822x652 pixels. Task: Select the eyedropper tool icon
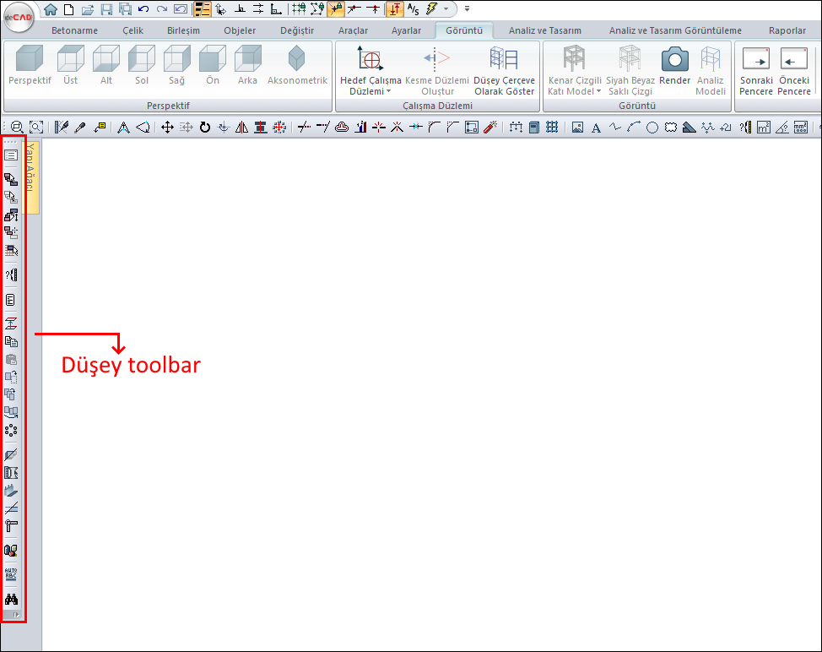point(80,127)
